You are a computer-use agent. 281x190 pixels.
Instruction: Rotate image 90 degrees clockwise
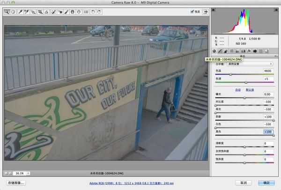(x=99, y=12)
